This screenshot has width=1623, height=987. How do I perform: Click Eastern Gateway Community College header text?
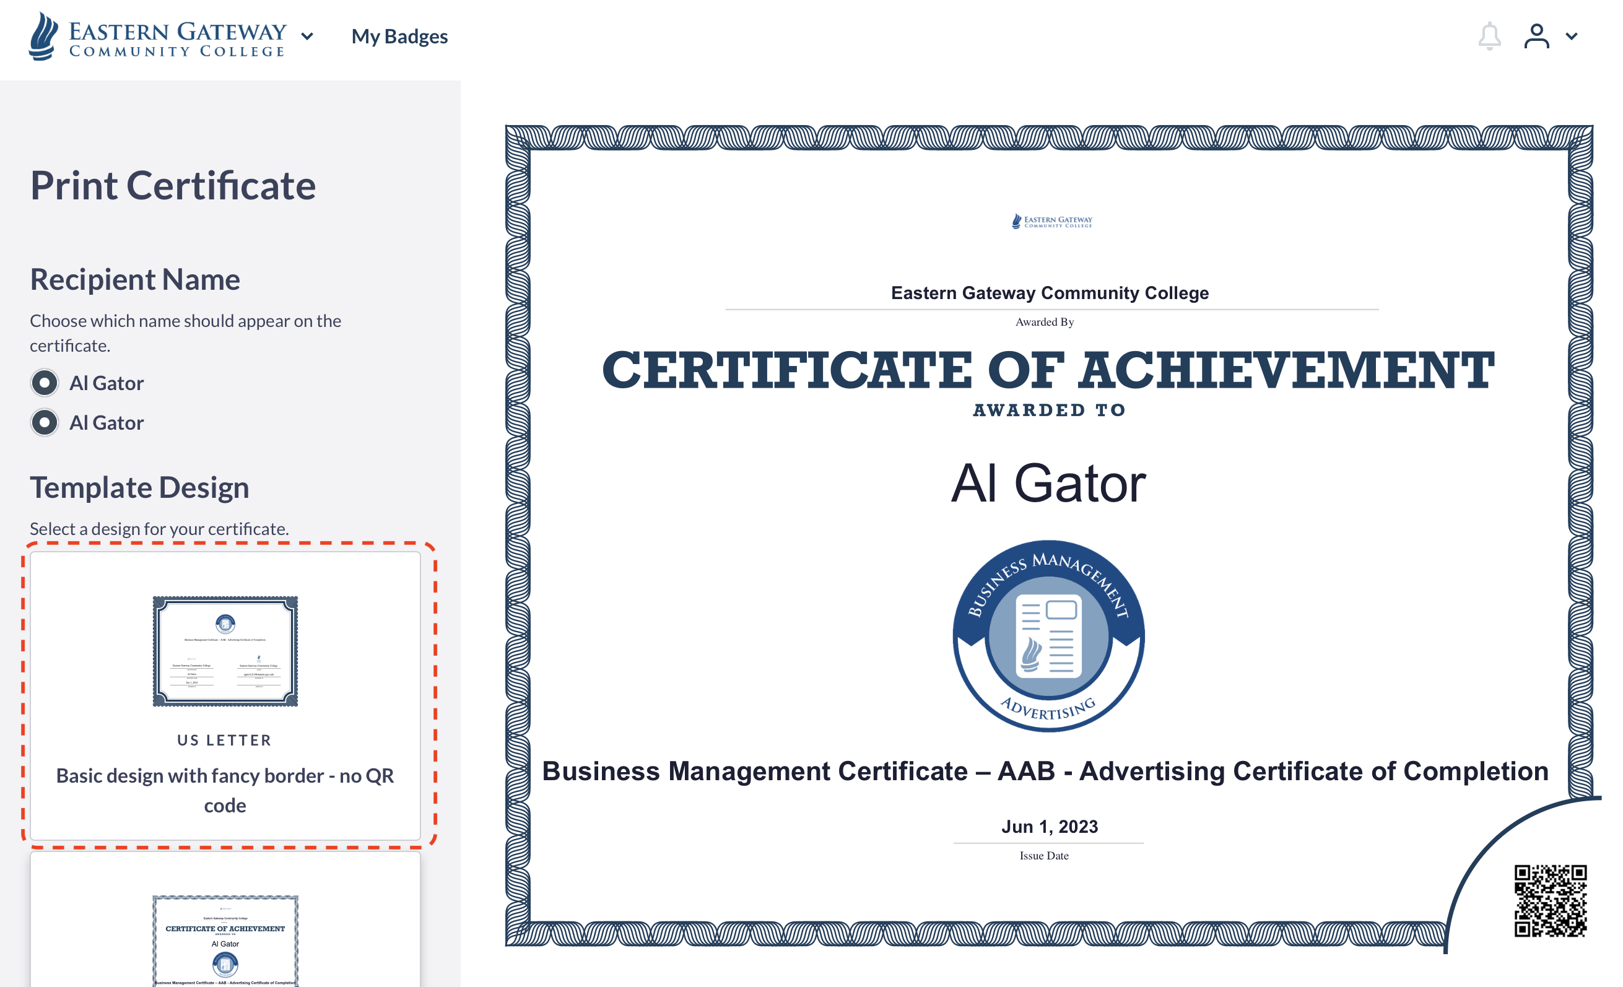click(1050, 292)
